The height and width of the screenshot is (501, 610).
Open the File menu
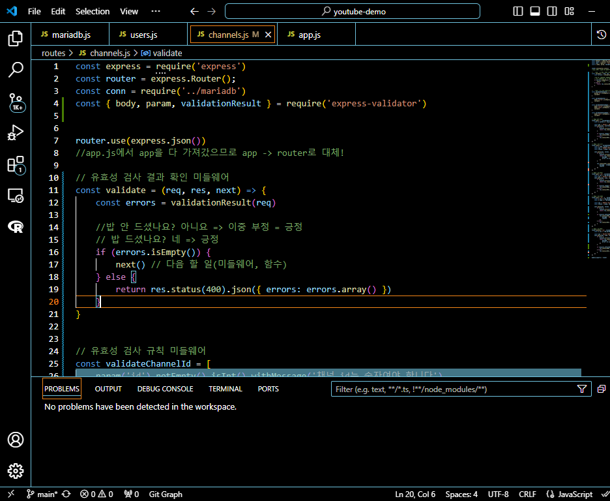point(35,11)
